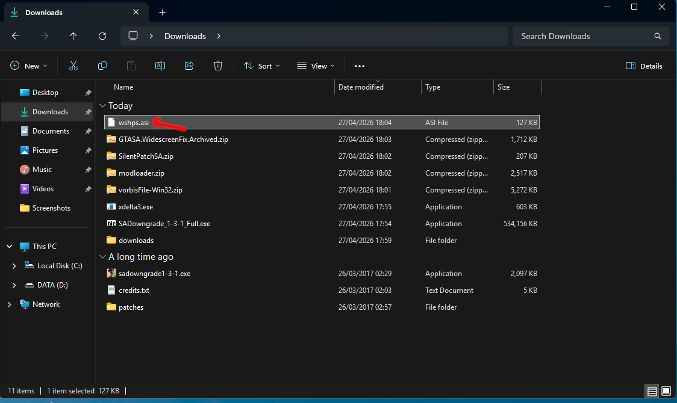Select the patches folder row

[x=322, y=307]
